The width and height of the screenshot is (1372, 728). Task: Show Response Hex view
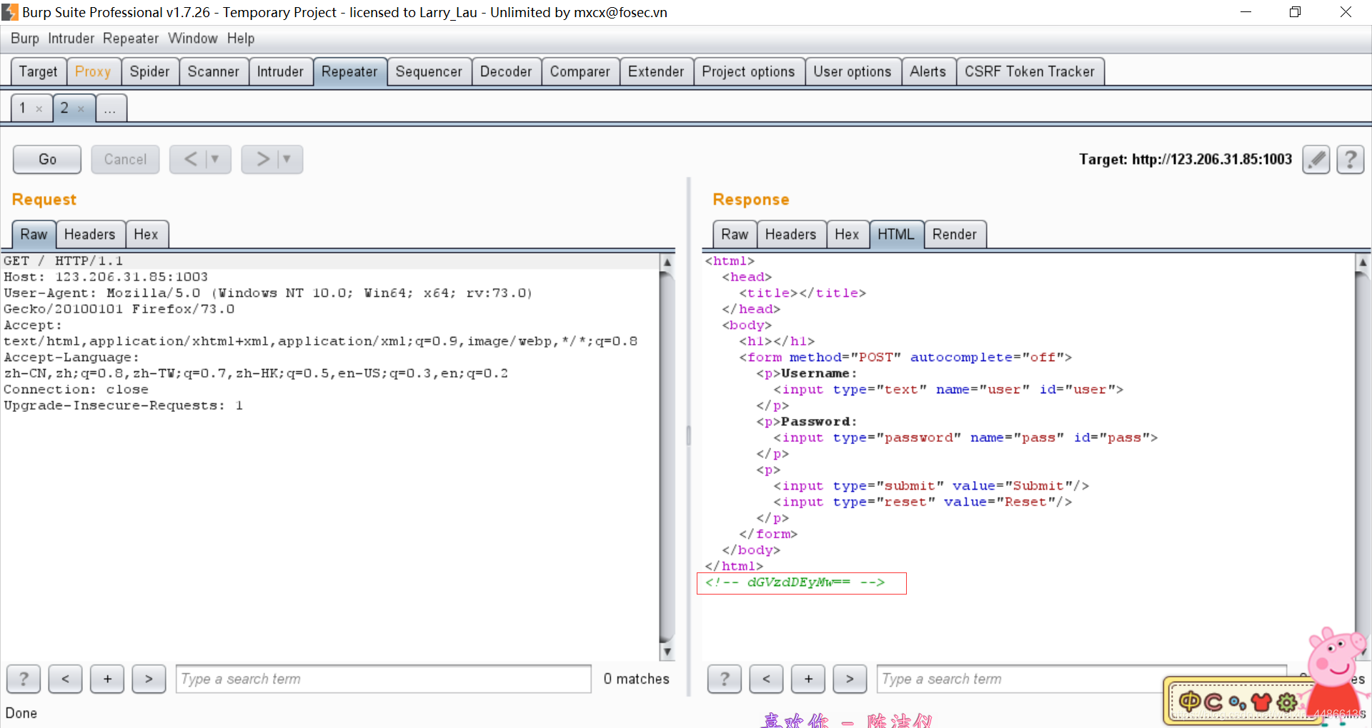(x=847, y=234)
